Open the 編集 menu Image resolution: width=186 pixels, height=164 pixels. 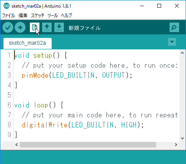(23, 16)
